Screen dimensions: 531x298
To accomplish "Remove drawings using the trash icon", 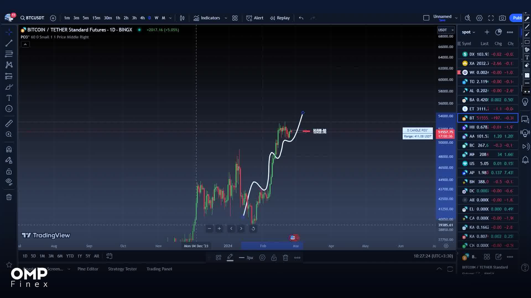I will [x=9, y=197].
